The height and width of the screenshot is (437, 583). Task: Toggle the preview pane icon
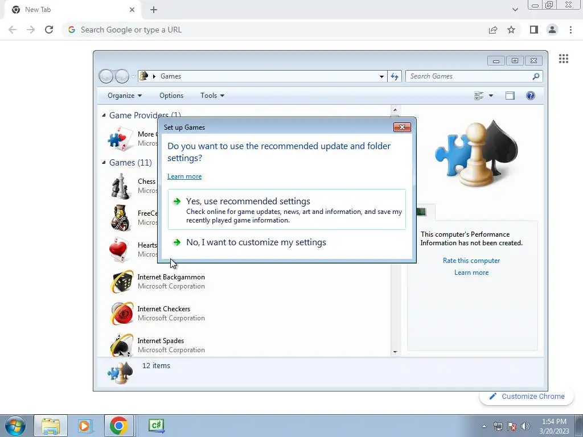(510, 96)
